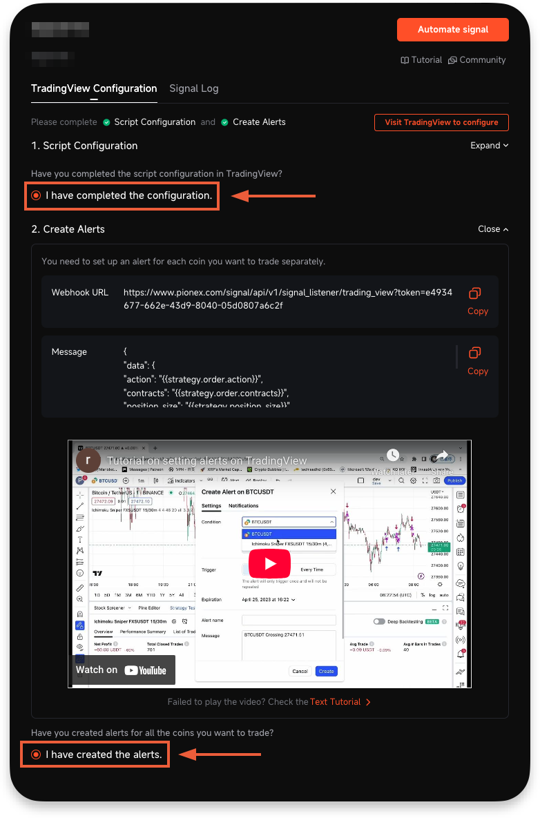Open video title Tutorial on setting alerts
The width and height of the screenshot is (540, 818).
(206, 460)
